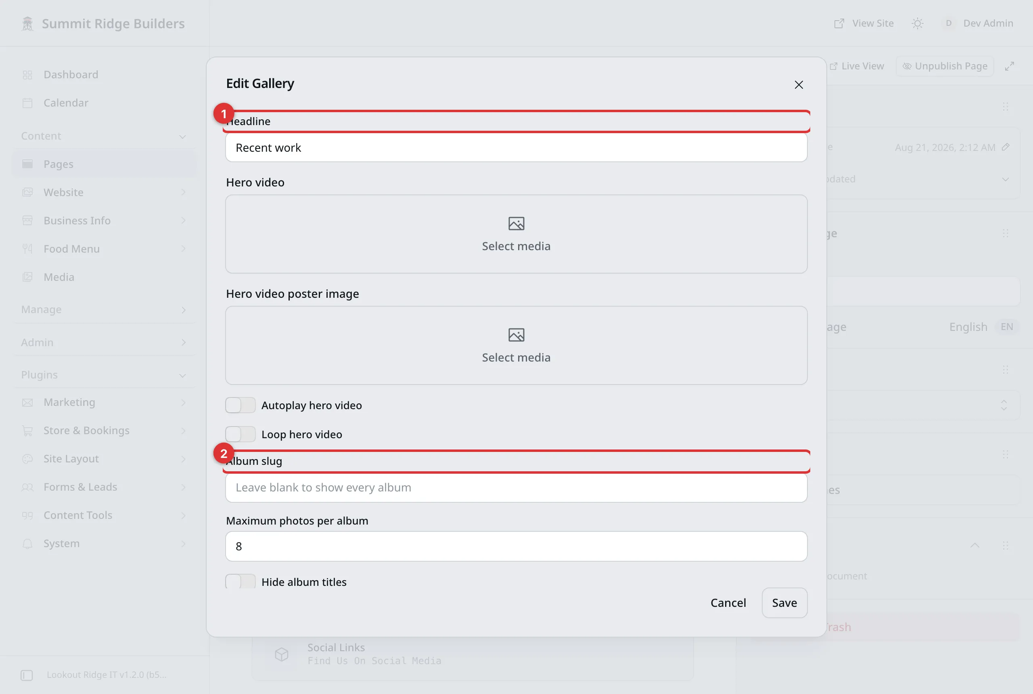The image size is (1033, 694).
Task: Toggle the light theme sun icon
Action: click(918, 23)
